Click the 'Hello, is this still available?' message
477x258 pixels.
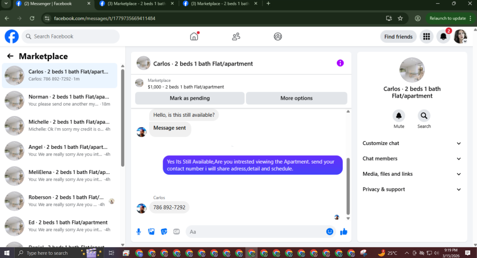pyautogui.click(x=184, y=115)
